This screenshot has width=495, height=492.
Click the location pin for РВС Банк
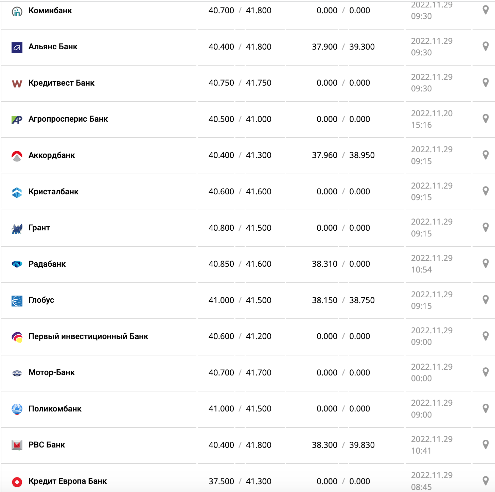[x=485, y=444]
